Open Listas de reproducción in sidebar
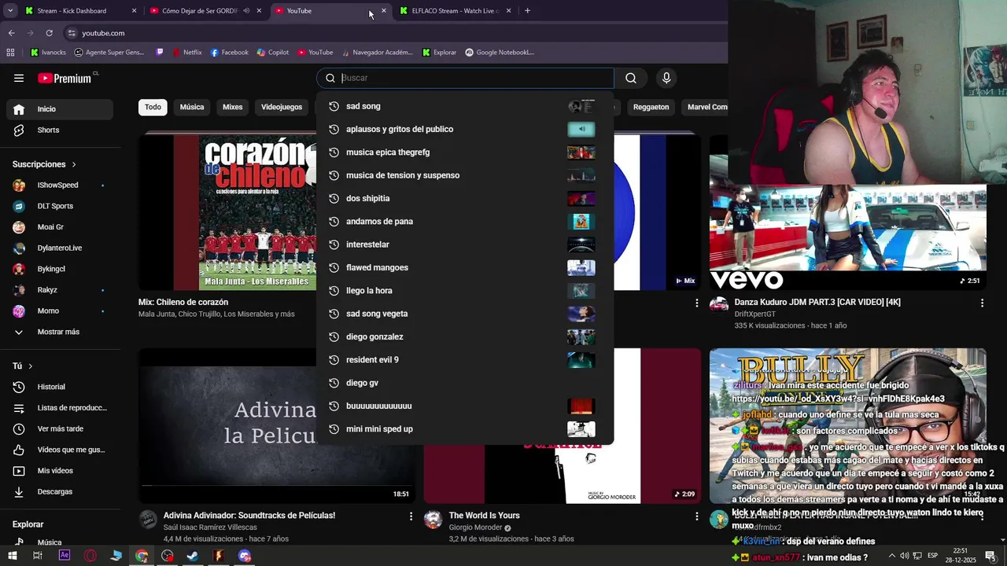This screenshot has width=1007, height=566. [60, 408]
